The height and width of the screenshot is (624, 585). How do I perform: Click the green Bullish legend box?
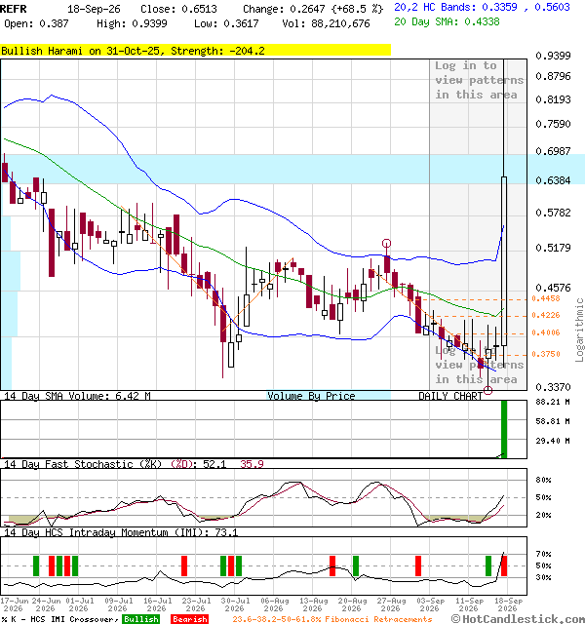pyautogui.click(x=140, y=619)
